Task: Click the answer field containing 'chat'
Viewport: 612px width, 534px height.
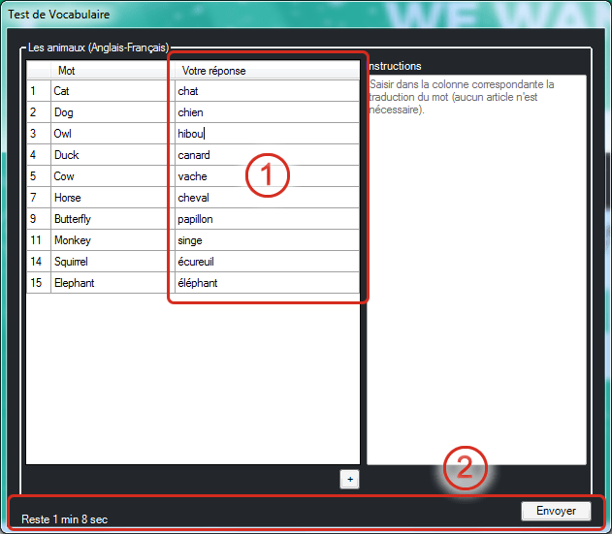Action: tap(266, 91)
